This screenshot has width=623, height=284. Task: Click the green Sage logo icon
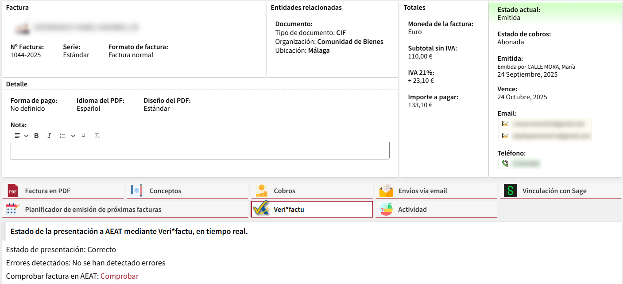[511, 191]
